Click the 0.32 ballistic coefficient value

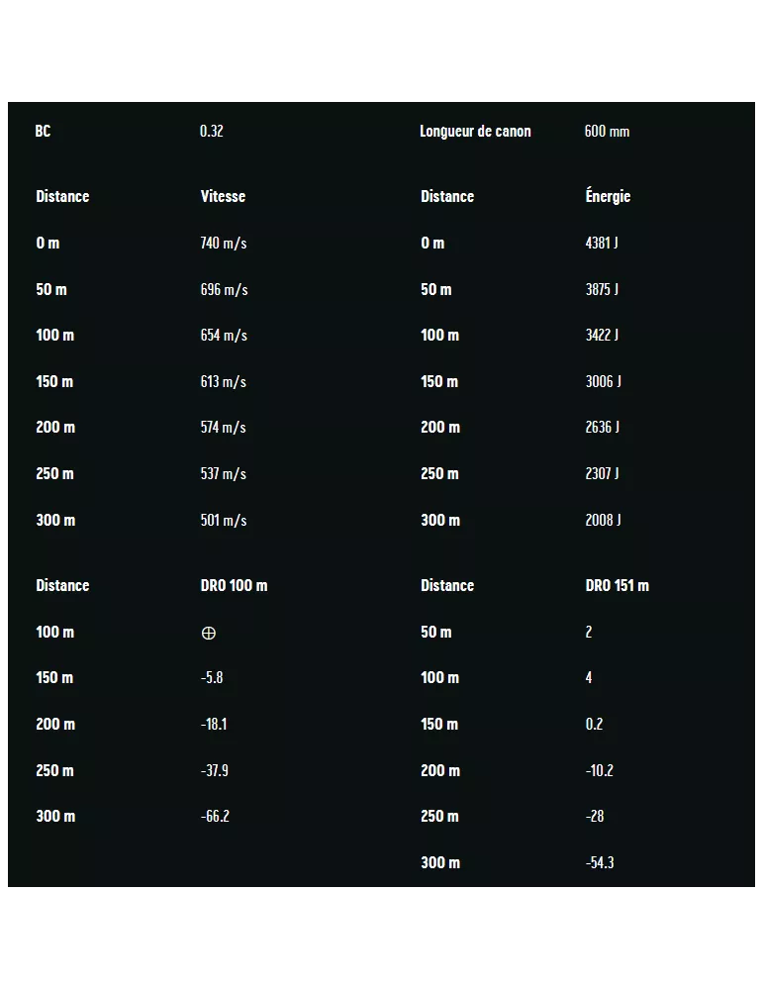[x=211, y=131]
